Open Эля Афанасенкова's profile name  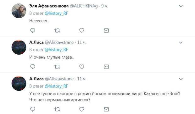[x=49, y=6]
